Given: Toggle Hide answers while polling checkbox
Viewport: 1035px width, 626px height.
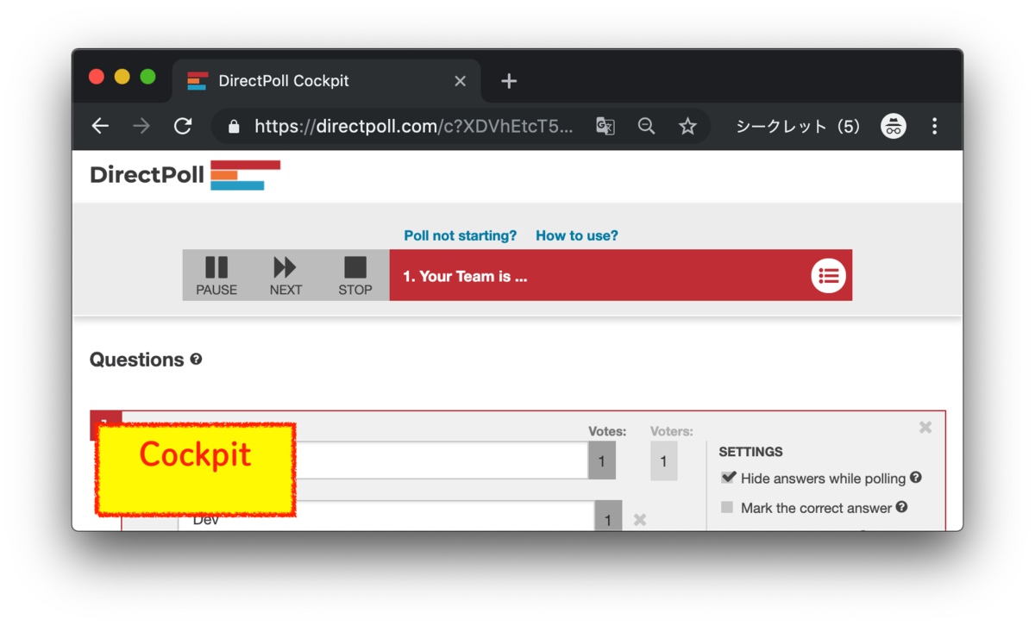Looking at the screenshot, I should click(728, 478).
